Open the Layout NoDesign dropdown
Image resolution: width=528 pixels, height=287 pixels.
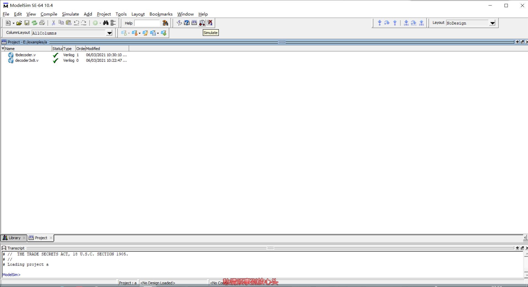coord(492,23)
